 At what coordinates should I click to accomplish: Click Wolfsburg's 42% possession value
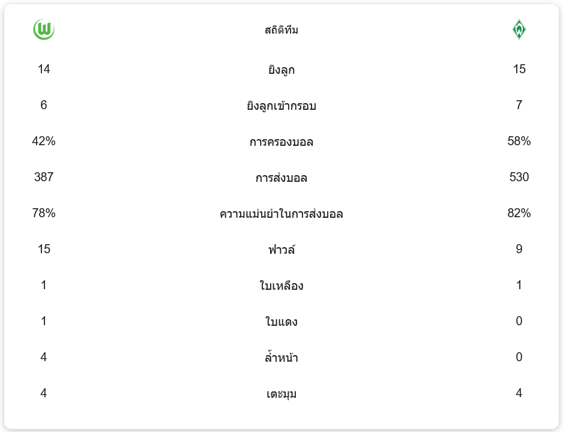click(x=44, y=142)
